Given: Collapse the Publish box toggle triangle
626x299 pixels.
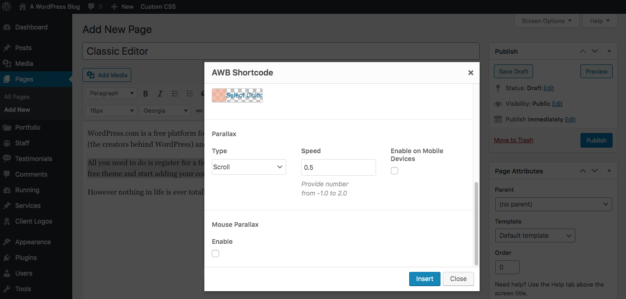Looking at the screenshot, I should 609,52.
